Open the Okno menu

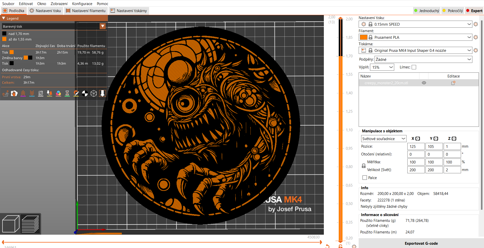[42, 4]
